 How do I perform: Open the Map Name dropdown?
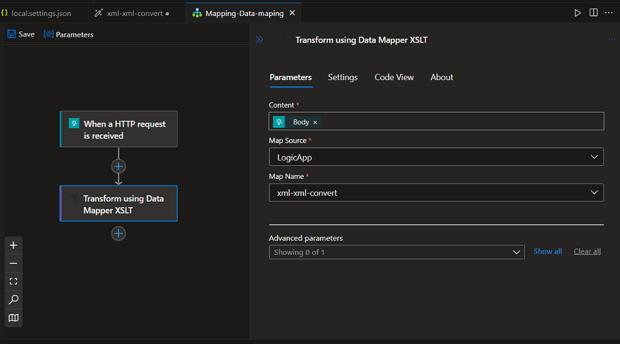point(594,192)
